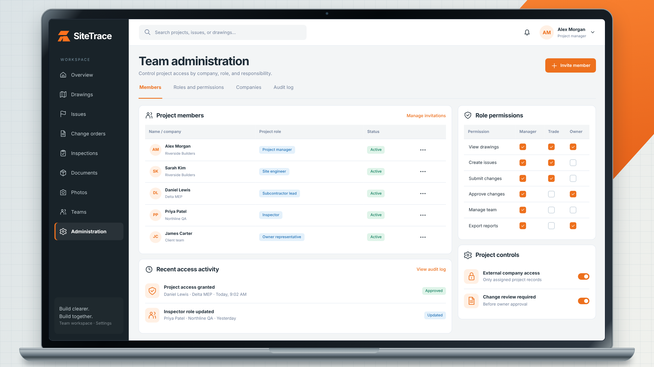The width and height of the screenshot is (654, 367).
Task: Open Change orders via its document icon
Action: pyautogui.click(x=63, y=133)
